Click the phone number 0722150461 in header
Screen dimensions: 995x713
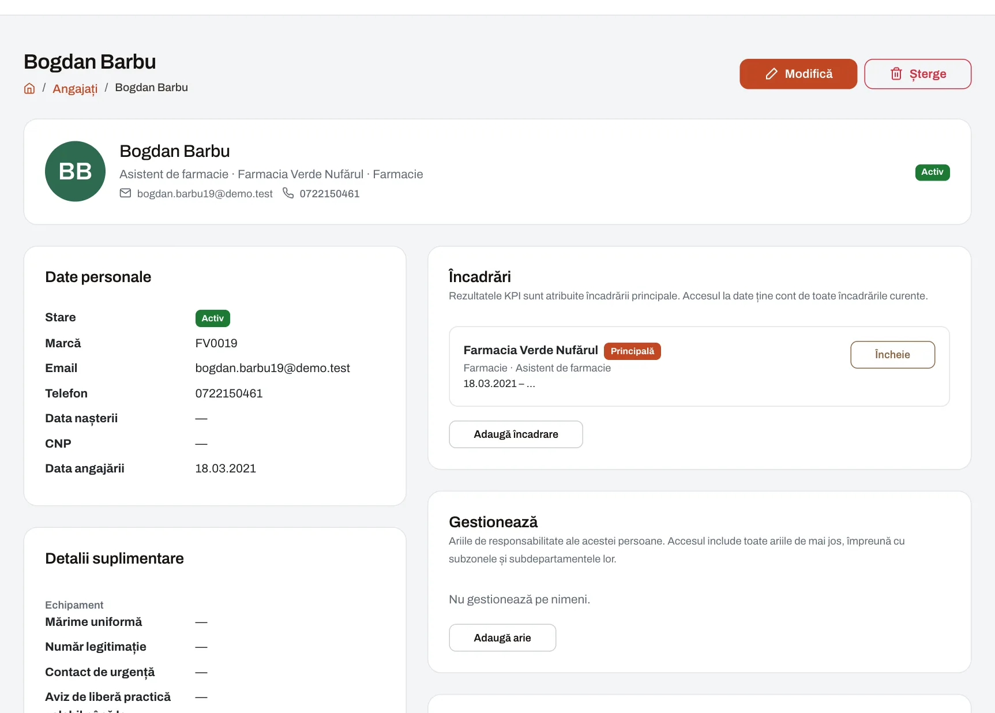329,194
